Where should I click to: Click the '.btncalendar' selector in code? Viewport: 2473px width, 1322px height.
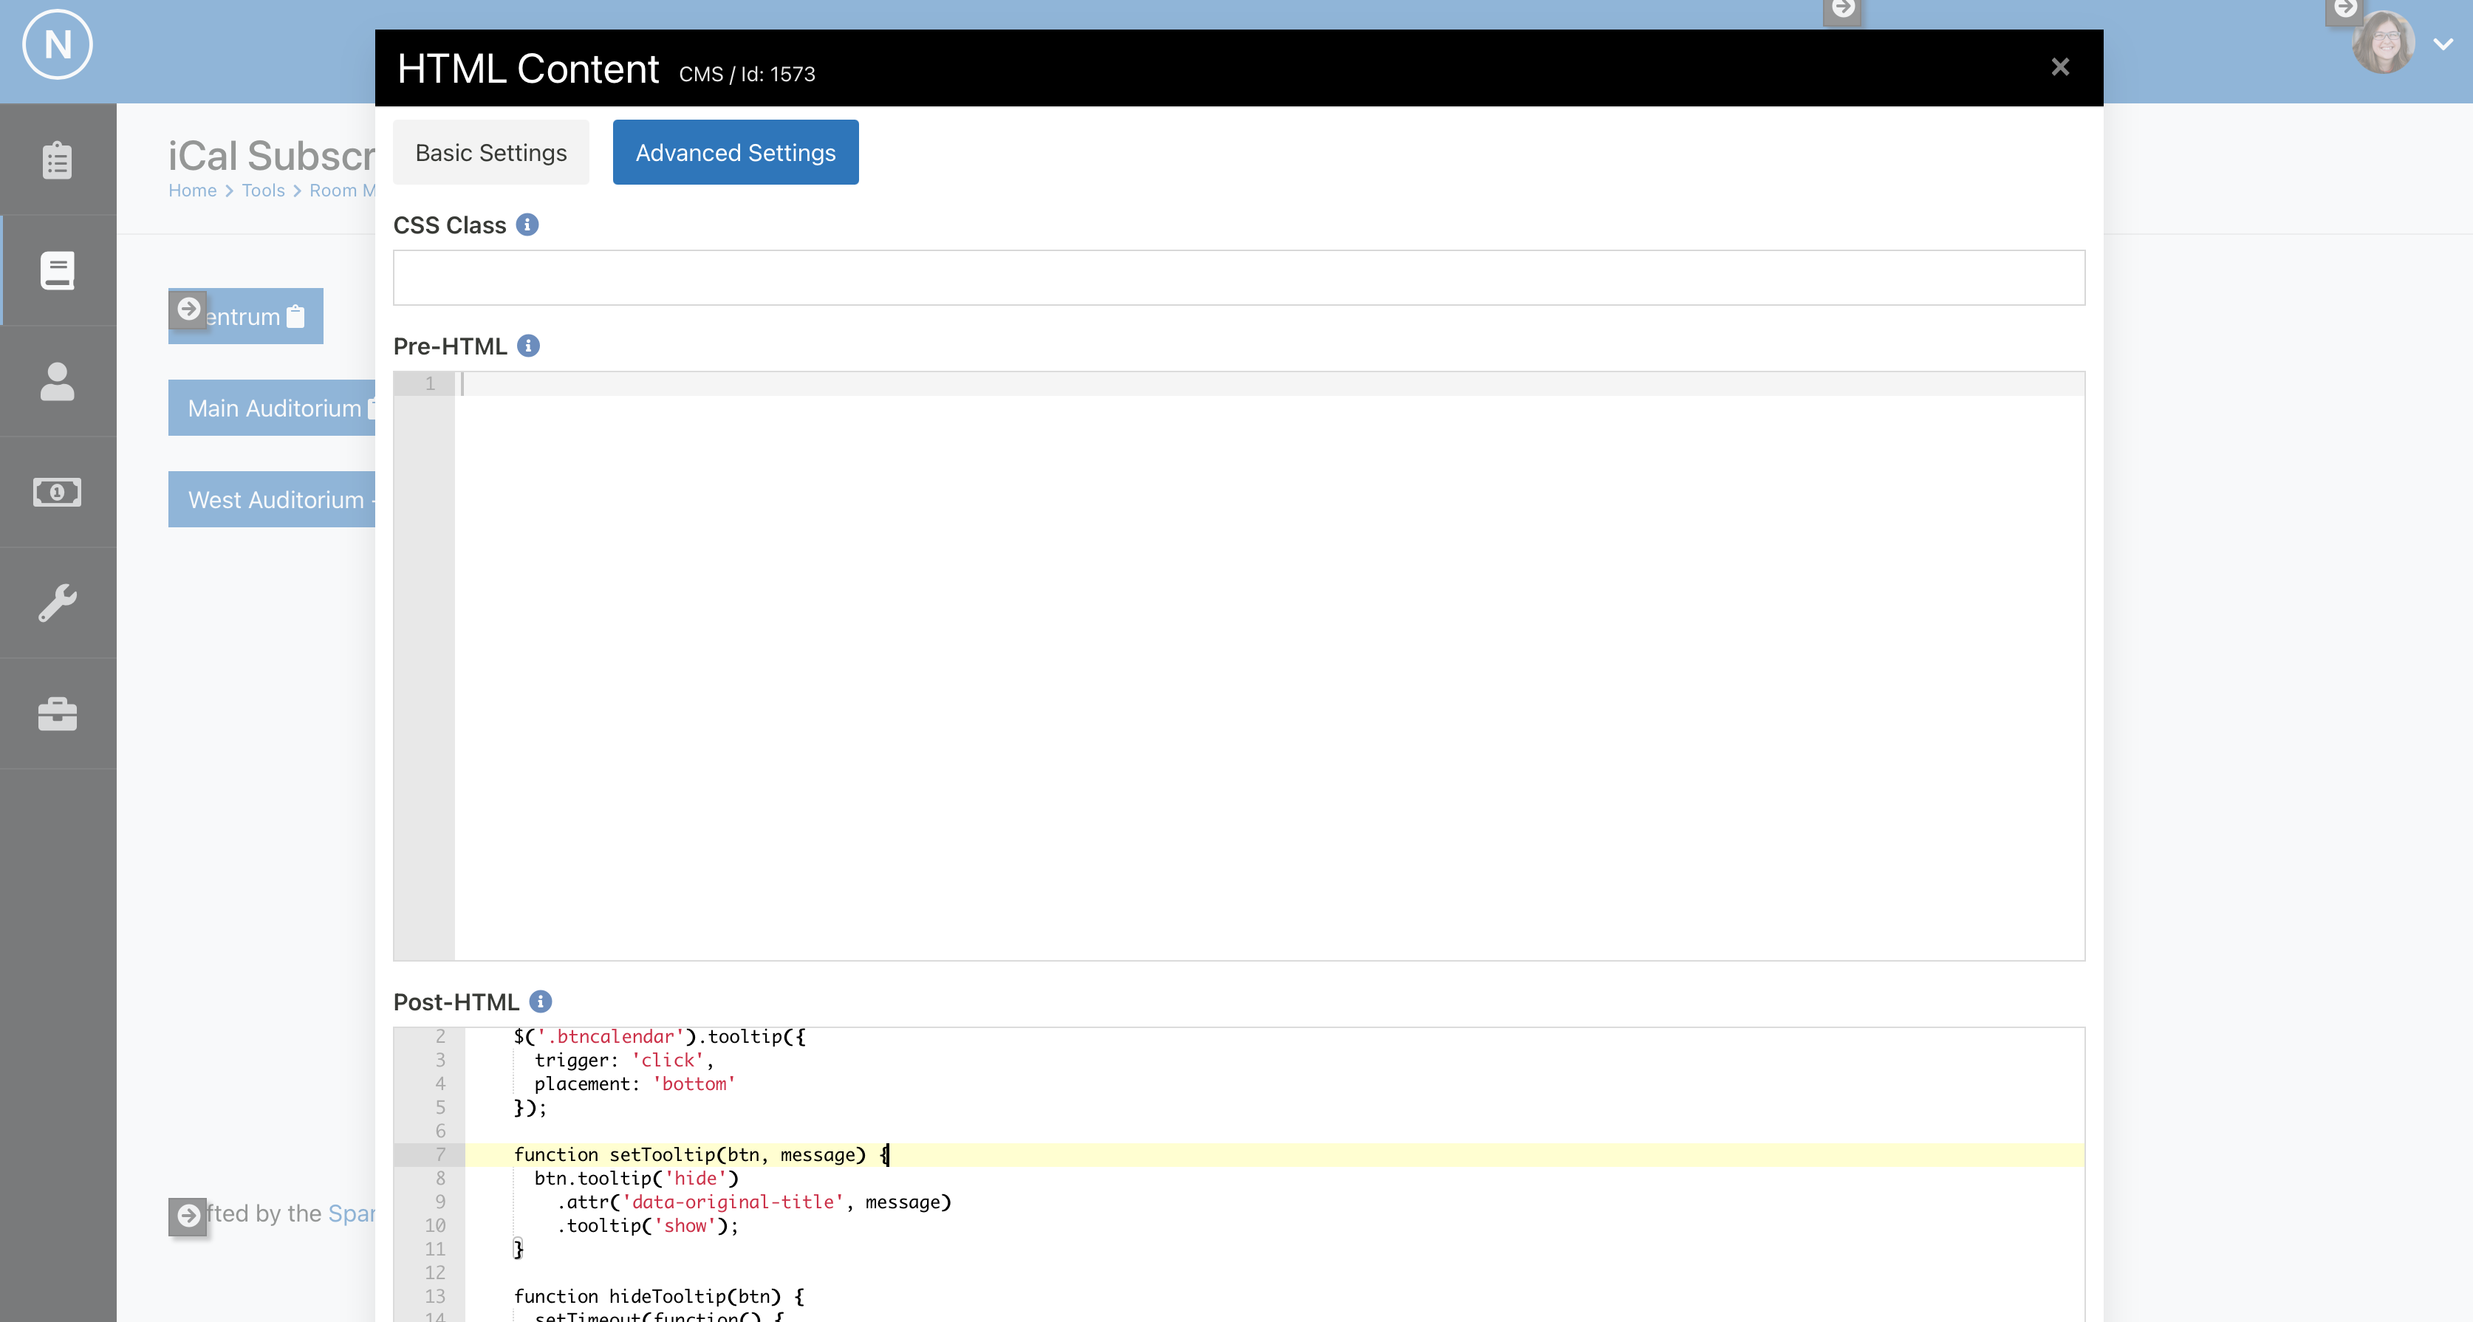(x=611, y=1037)
